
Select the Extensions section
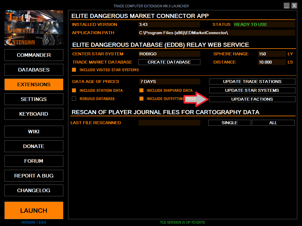34,84
